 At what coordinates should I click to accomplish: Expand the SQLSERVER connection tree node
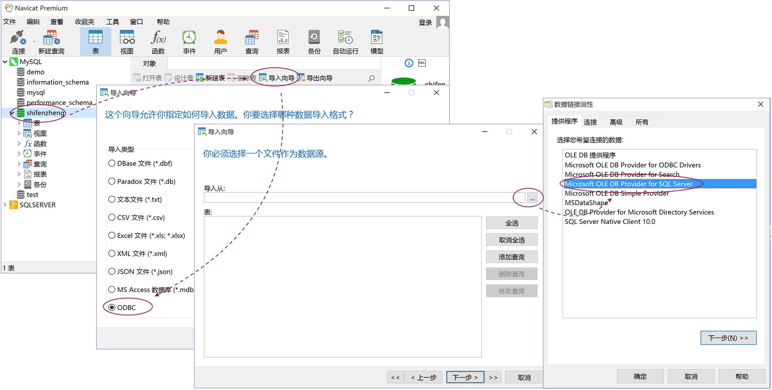click(5, 205)
